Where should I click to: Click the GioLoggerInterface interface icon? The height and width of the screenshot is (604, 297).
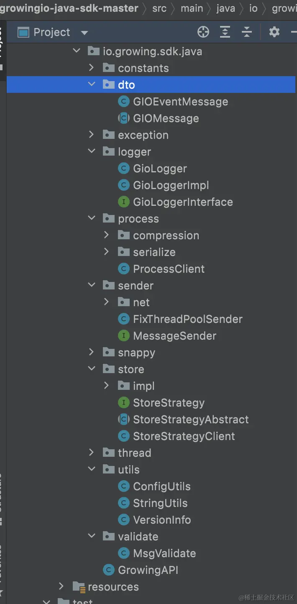pos(123,202)
